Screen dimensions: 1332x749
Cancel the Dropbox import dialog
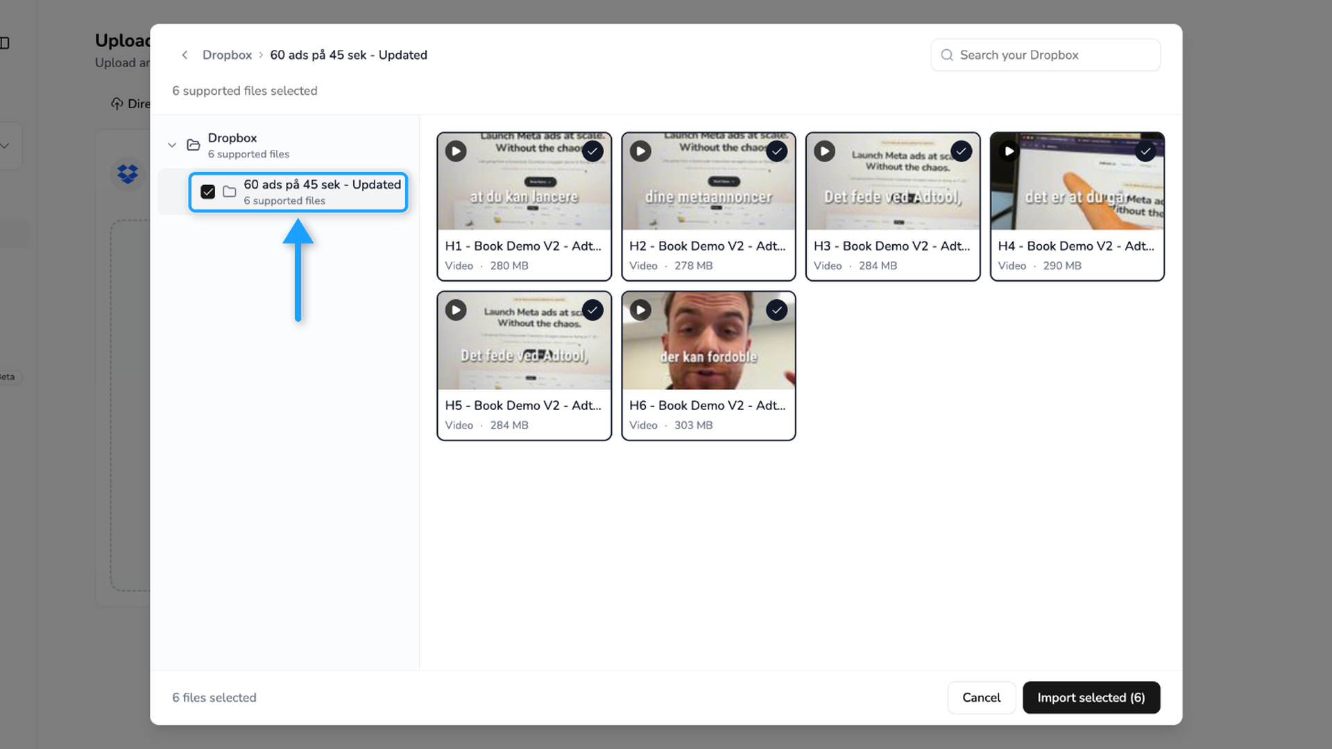tap(982, 698)
